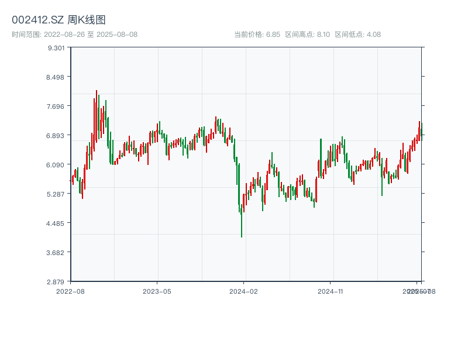Image resolution: width=468 pixels, height=351 pixels.
Task: Click the 8.498 y-axis price label
Action: point(56,77)
